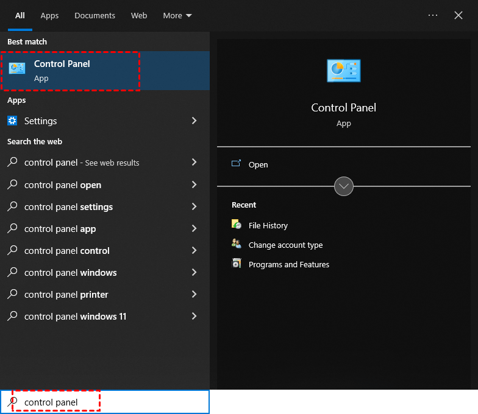Expand the Settings app result arrow

(194, 121)
